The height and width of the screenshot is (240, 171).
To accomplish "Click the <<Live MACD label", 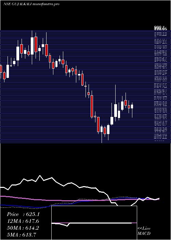I will click(x=144, y=231).
